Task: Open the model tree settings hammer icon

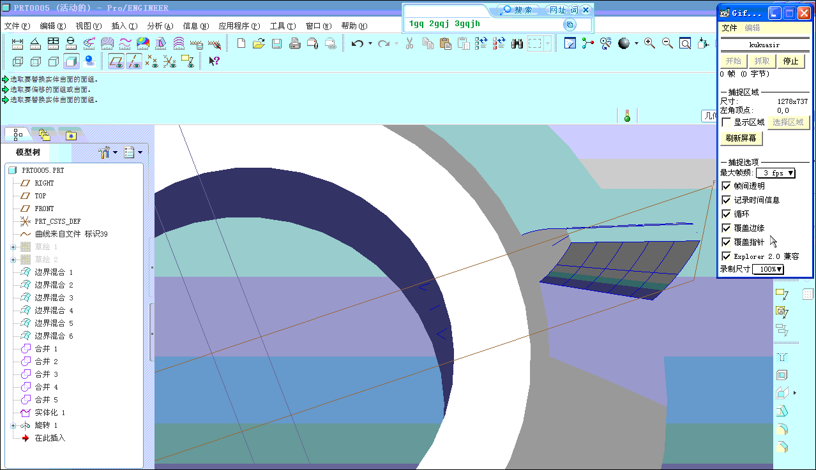Action: click(x=105, y=152)
